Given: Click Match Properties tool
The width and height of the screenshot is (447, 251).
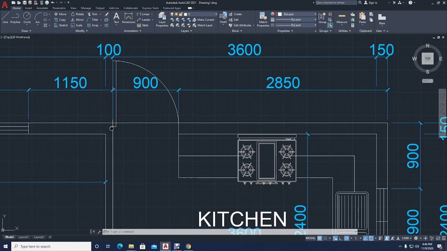Looking at the screenshot, I should 263,19.
